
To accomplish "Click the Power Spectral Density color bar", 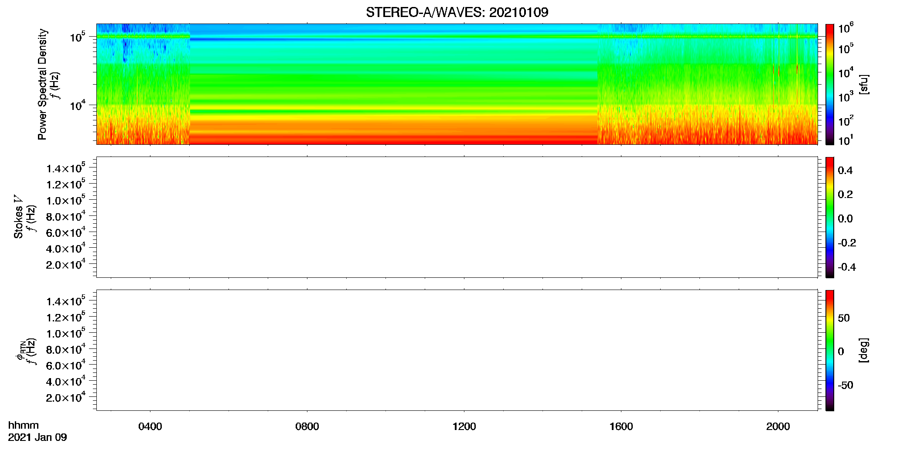I will coord(829,84).
